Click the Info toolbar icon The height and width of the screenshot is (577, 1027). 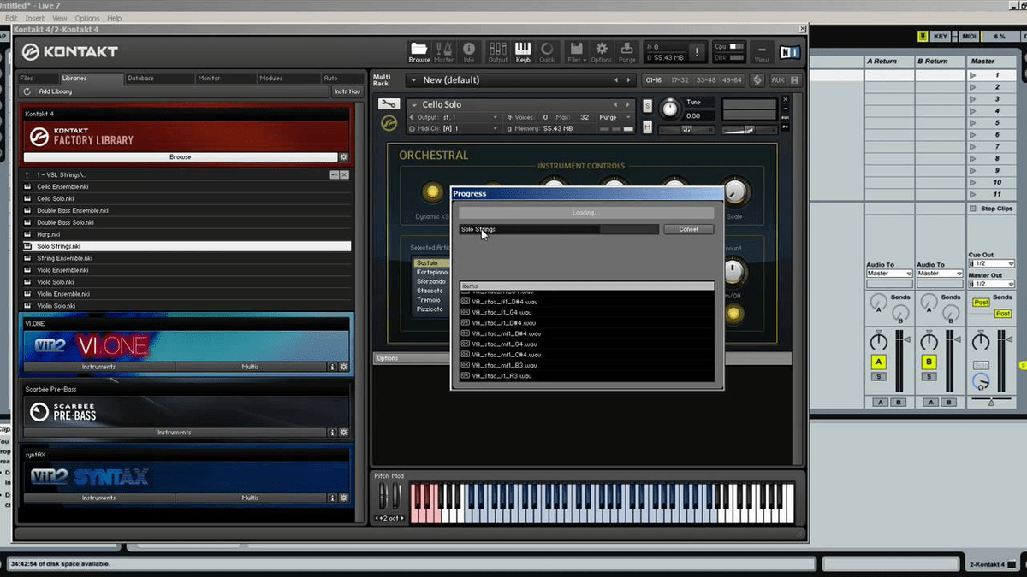coord(468,50)
